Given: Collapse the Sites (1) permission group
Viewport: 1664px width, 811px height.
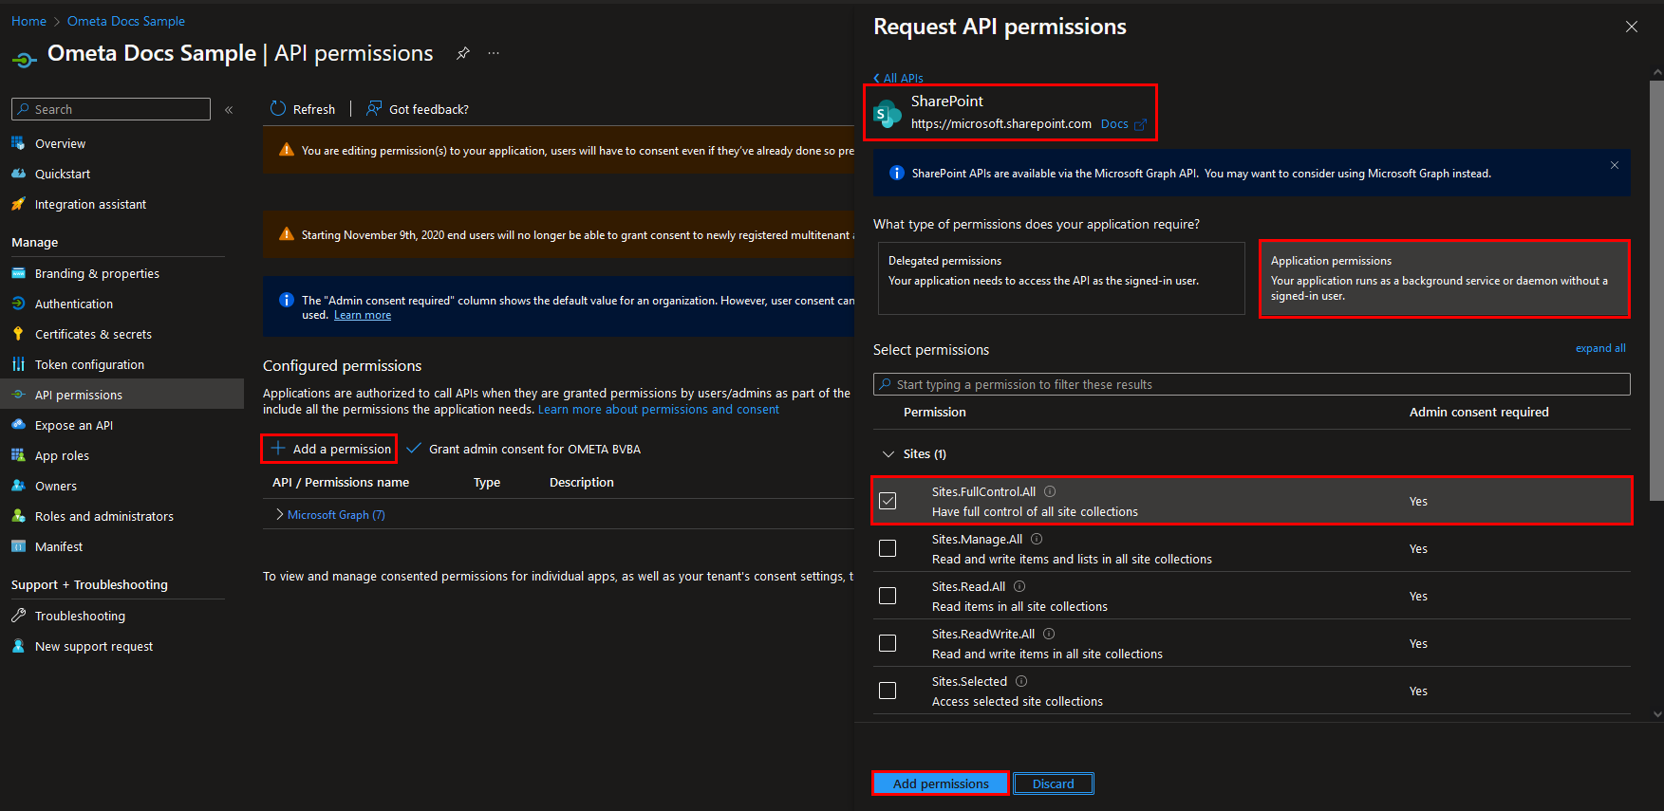Looking at the screenshot, I should coord(888,454).
